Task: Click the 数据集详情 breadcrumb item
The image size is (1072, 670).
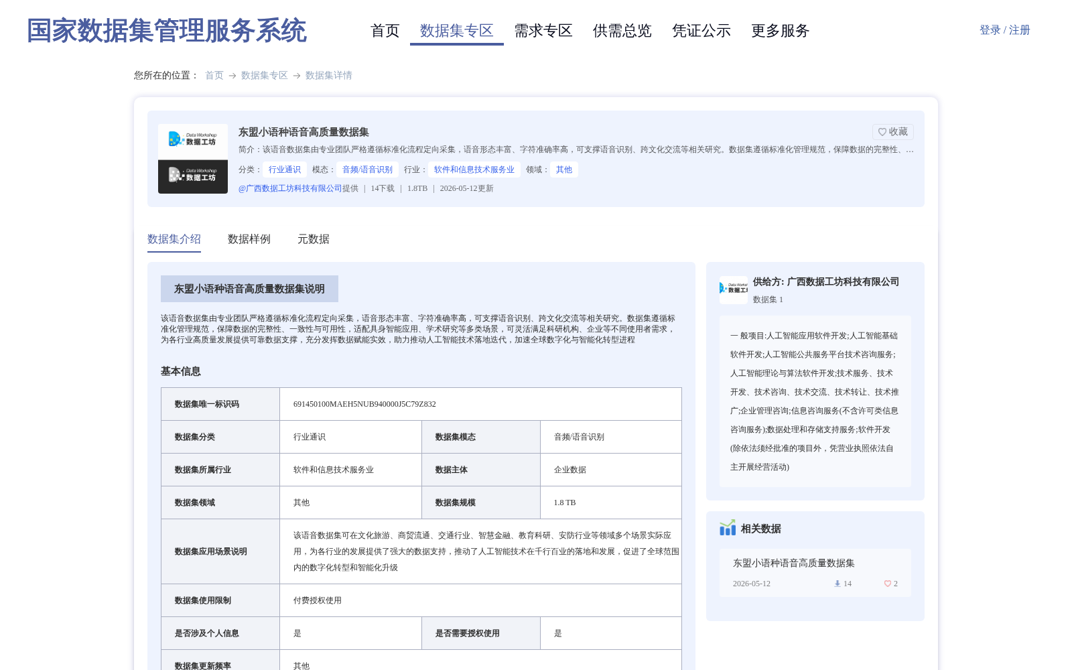Action: pyautogui.click(x=329, y=75)
